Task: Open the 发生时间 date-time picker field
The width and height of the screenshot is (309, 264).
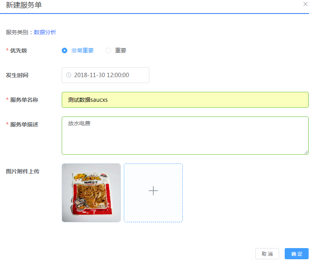Action: (x=106, y=75)
